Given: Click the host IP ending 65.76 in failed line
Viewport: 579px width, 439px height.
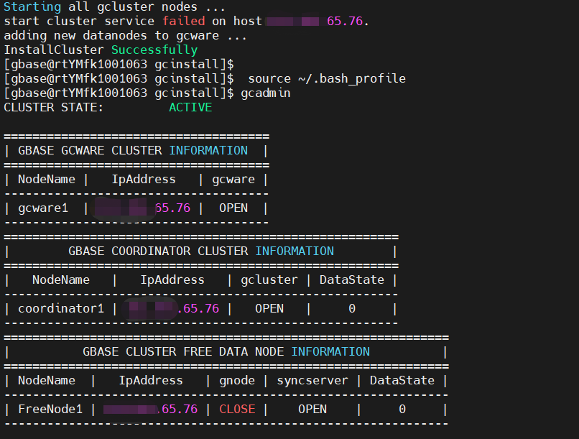Looking at the screenshot, I should (315, 21).
